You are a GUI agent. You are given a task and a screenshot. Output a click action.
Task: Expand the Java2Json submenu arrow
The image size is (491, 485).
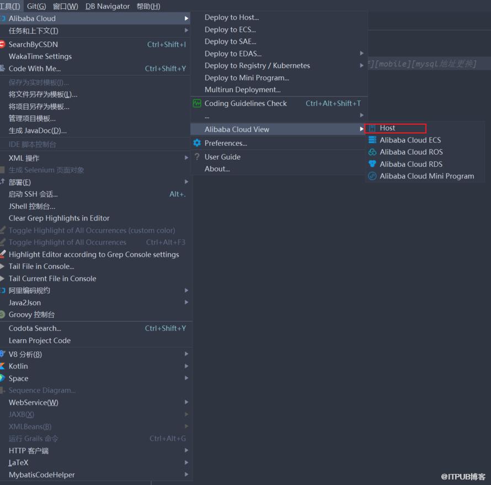[x=186, y=302]
